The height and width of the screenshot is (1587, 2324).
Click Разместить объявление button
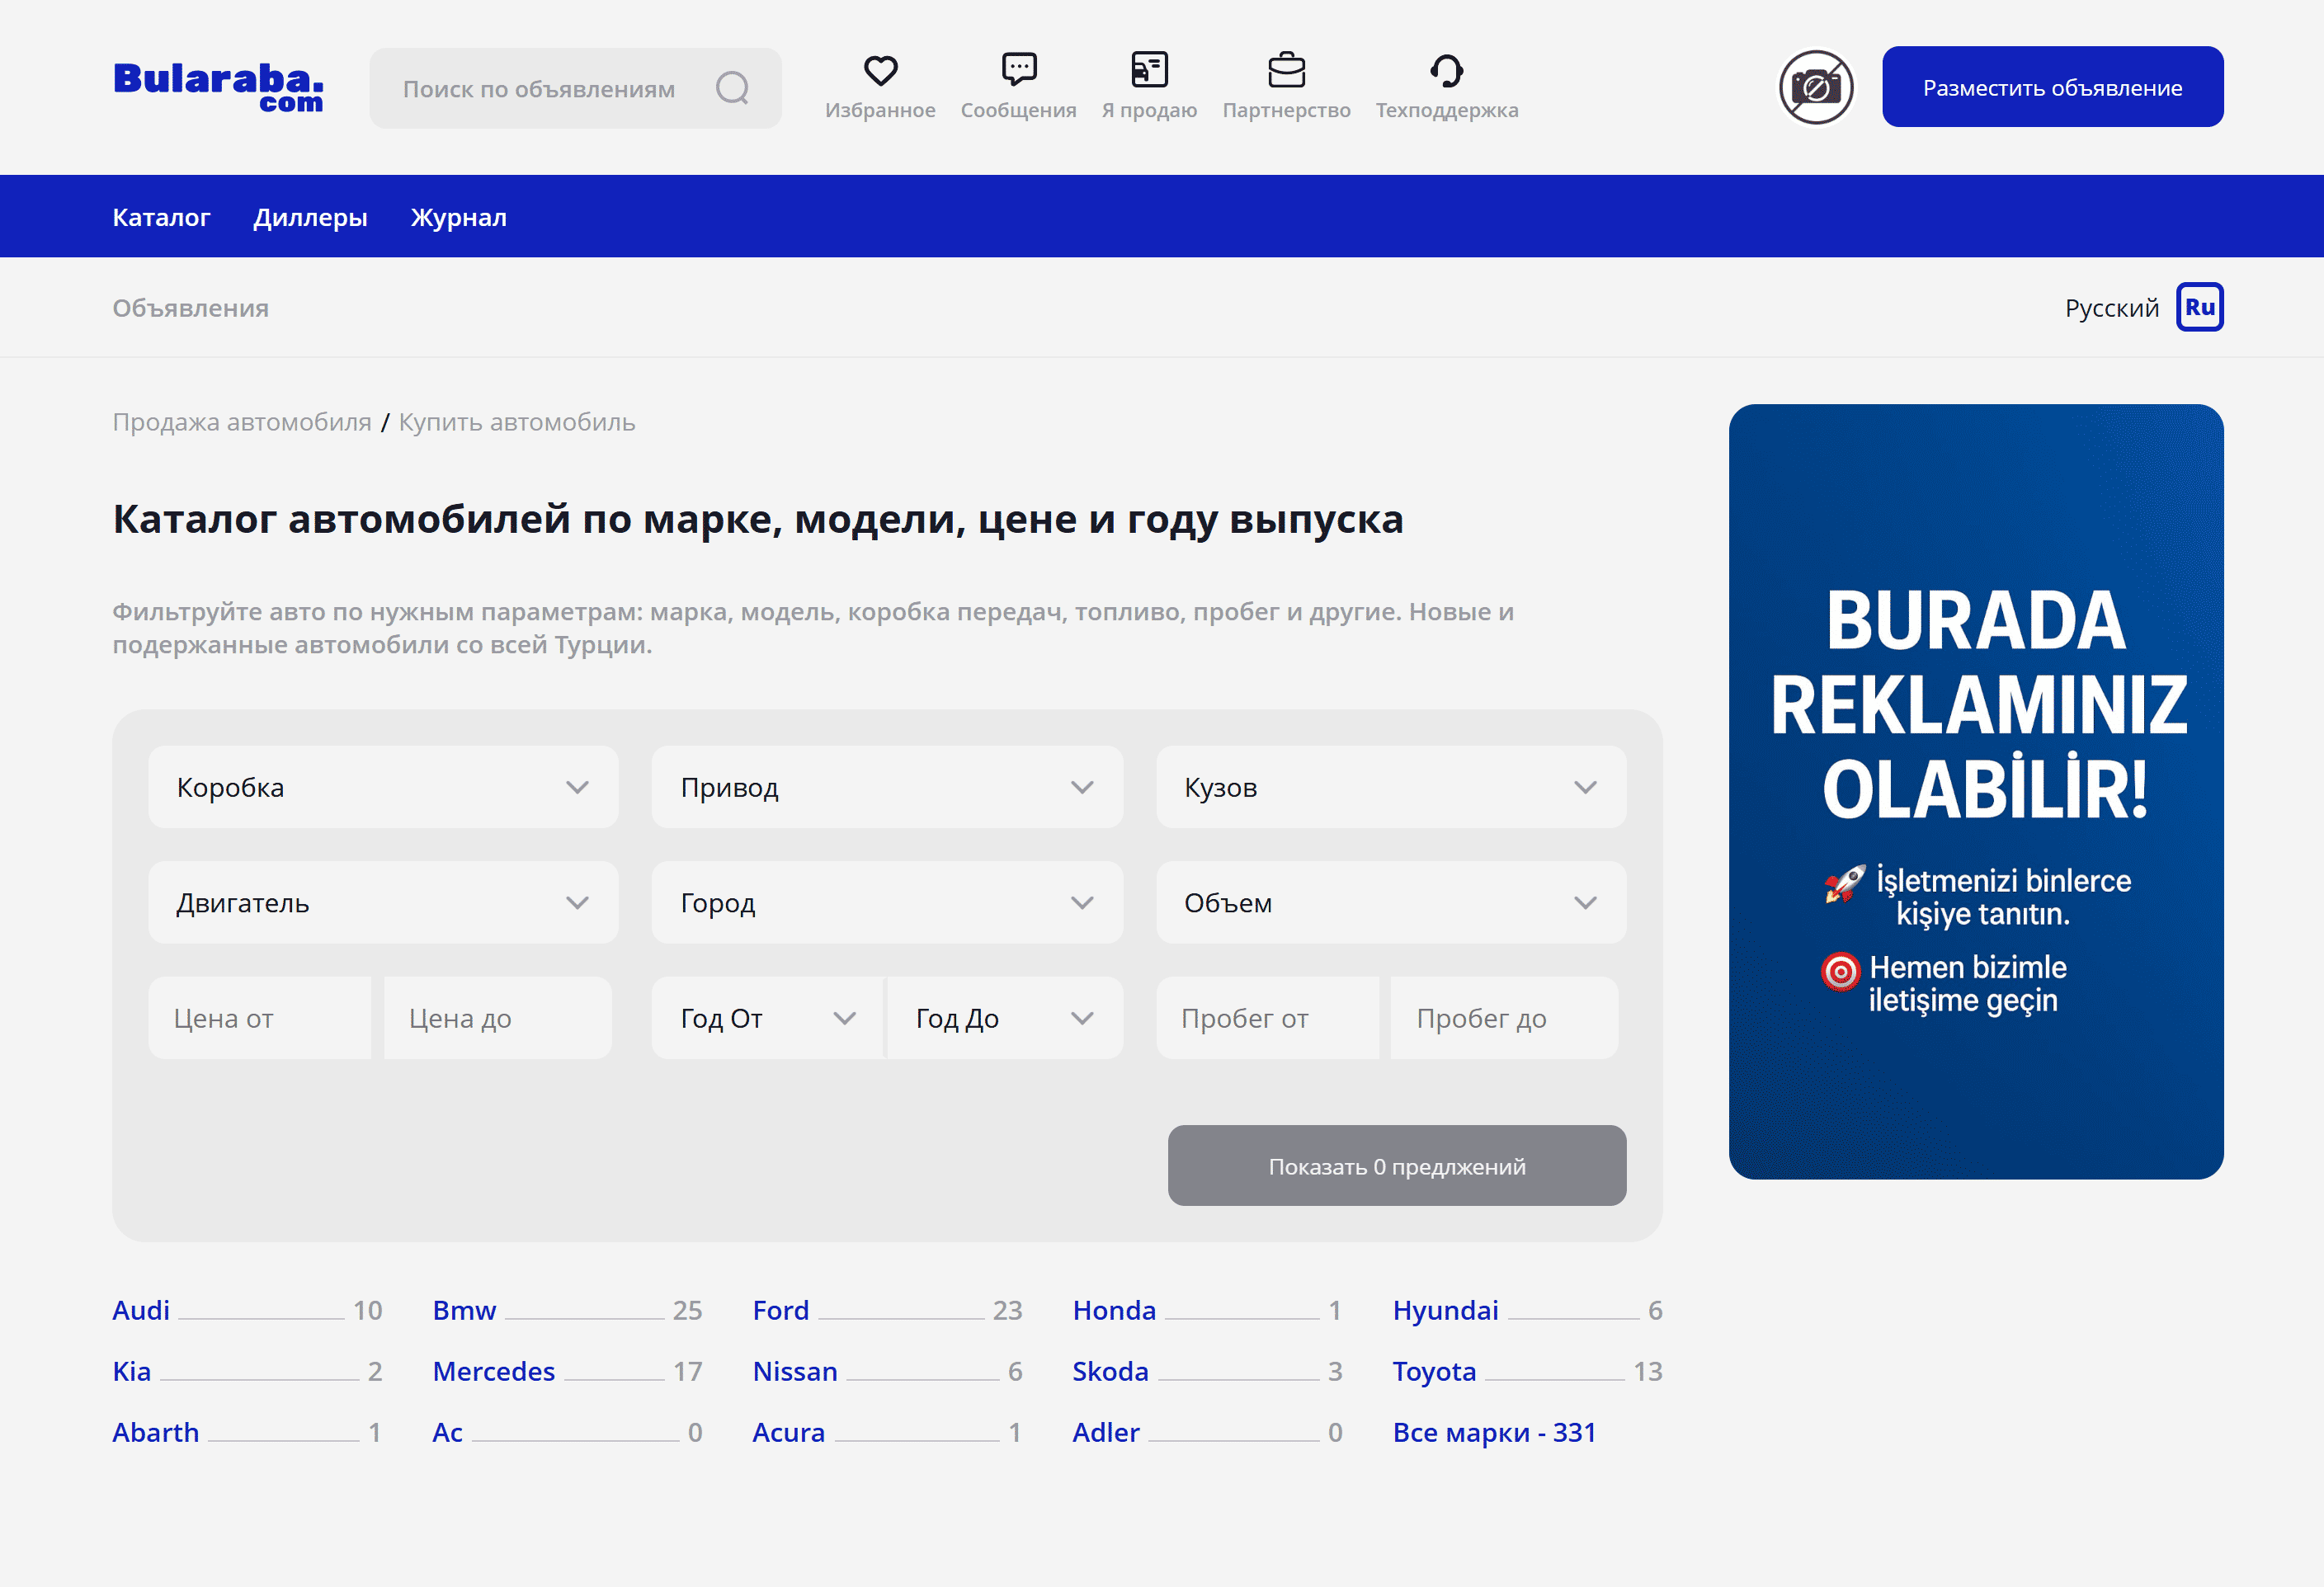point(2052,87)
